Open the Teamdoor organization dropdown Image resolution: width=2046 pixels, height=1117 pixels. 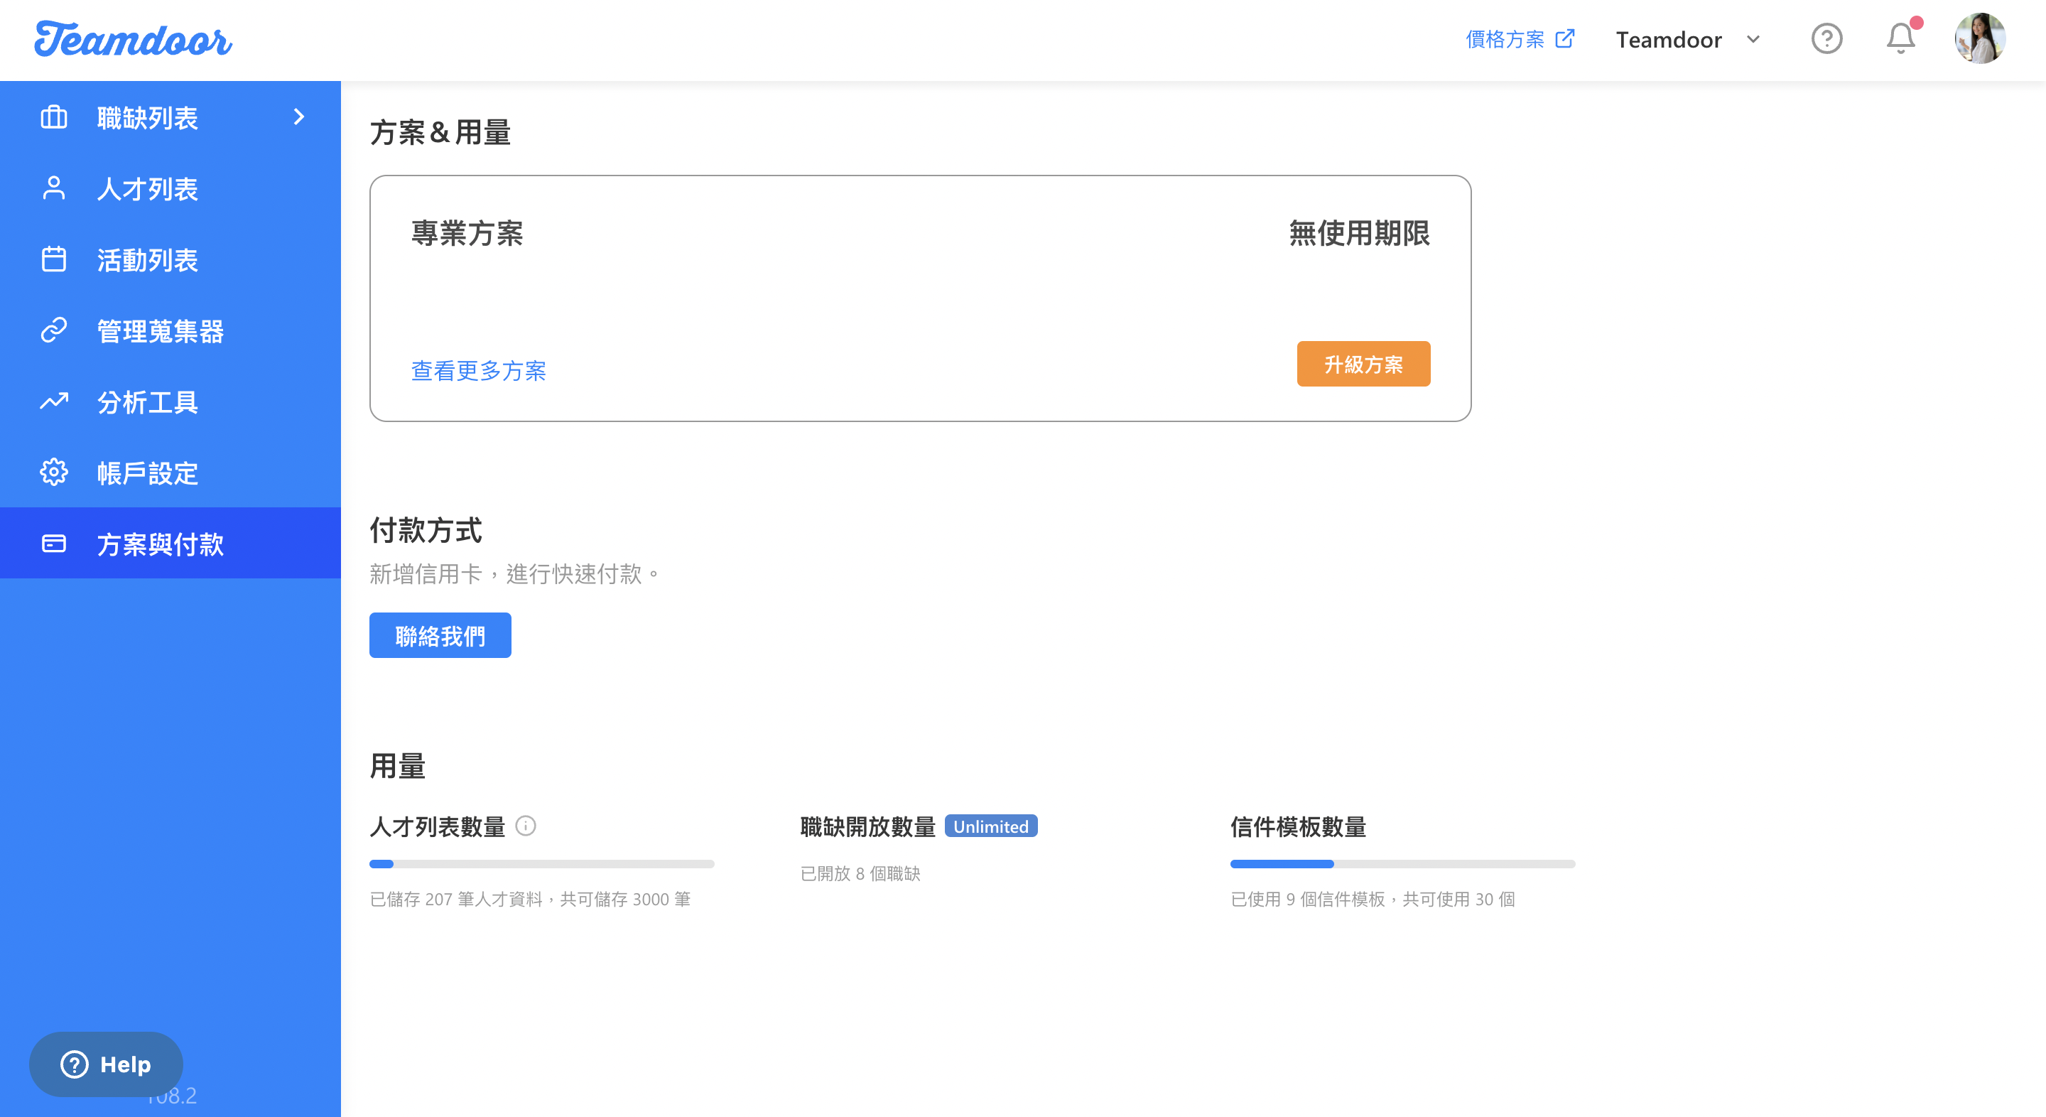click(x=1688, y=40)
